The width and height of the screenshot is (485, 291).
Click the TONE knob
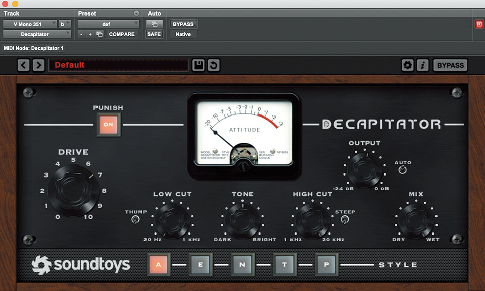pyautogui.click(x=243, y=220)
